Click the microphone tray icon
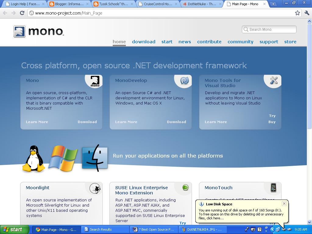The height and width of the screenshot is (234, 312). tap(247, 229)
